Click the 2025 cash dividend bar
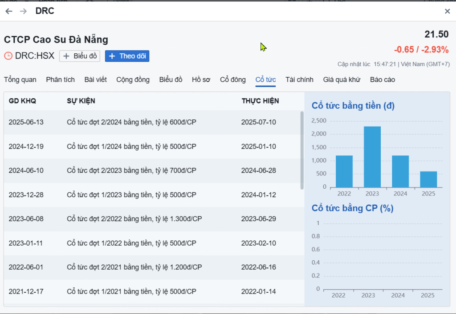Image resolution: width=456 pixels, height=314 pixels. coord(428,179)
